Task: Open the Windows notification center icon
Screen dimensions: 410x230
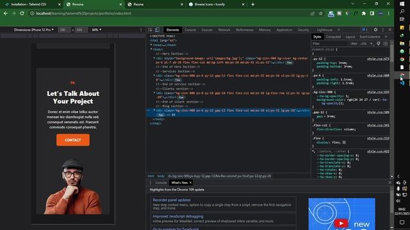Action: tap(402, 222)
